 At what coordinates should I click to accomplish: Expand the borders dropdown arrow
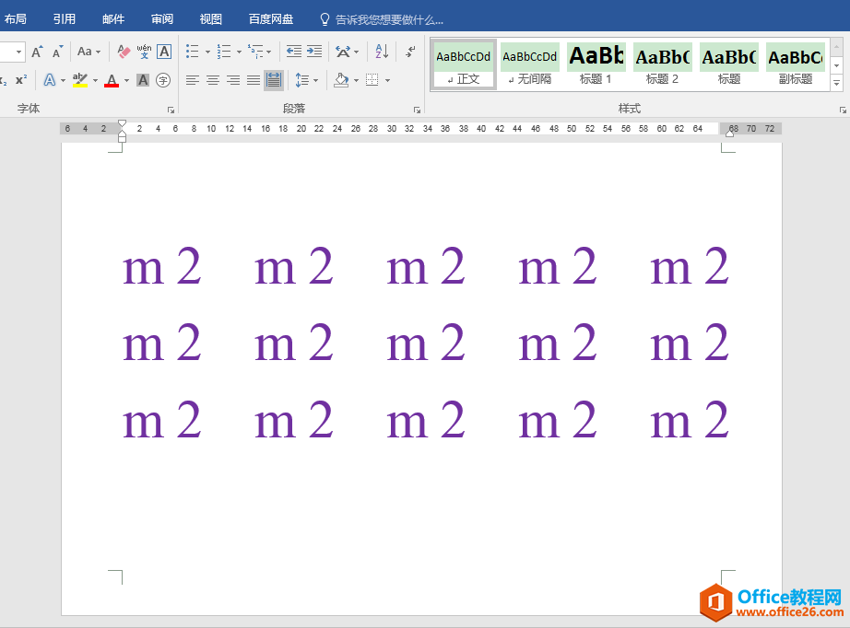(x=387, y=81)
